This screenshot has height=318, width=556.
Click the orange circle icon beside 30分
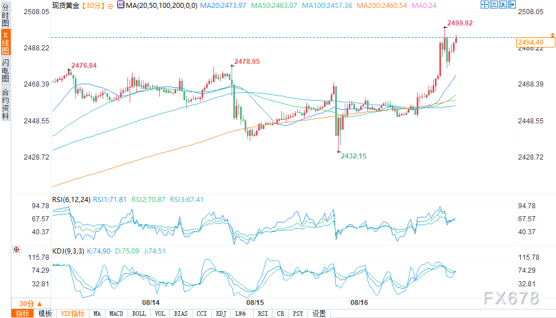(x=110, y=6)
